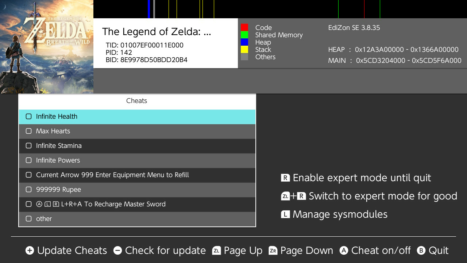Screen dimensions: 467x263
Task: Select the 999999 Rupee row text
Action: [x=58, y=190]
